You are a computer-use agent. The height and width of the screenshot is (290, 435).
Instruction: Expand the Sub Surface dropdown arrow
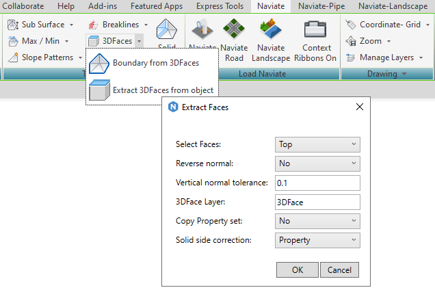click(72, 25)
